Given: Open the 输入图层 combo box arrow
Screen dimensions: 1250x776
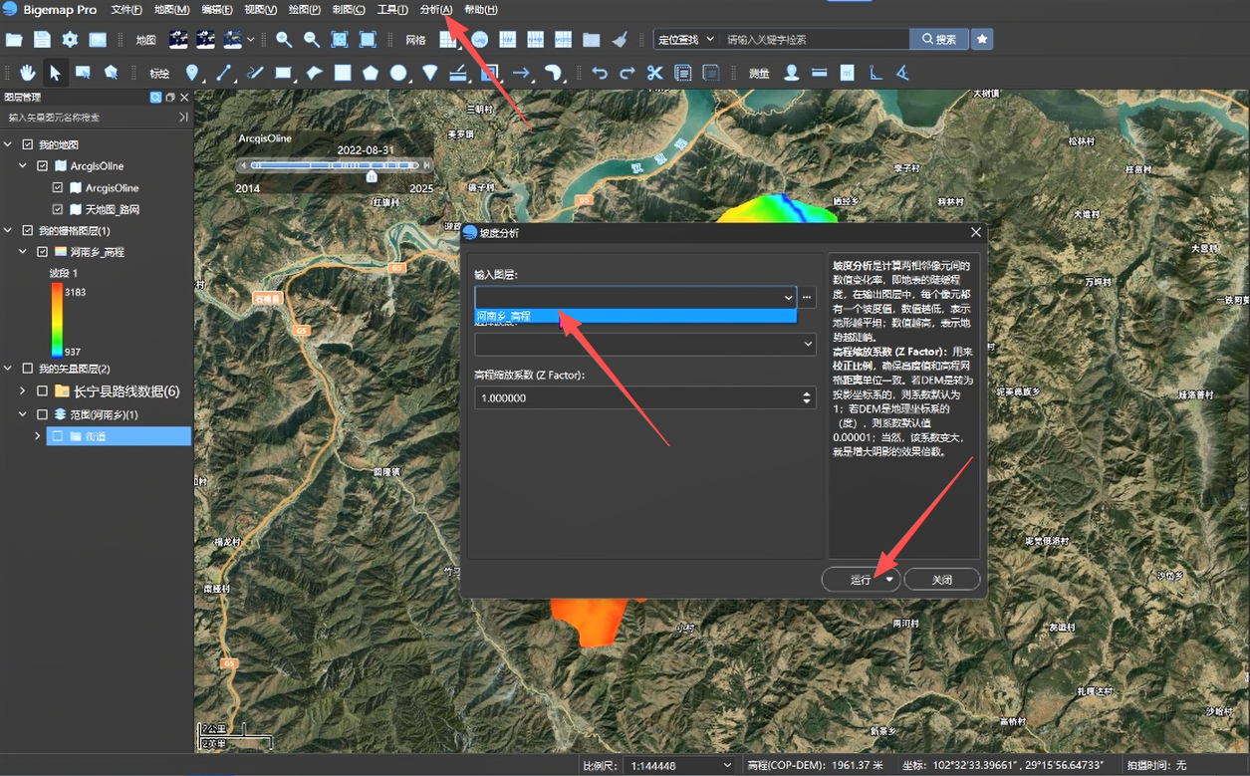Looking at the screenshot, I should coord(789,297).
